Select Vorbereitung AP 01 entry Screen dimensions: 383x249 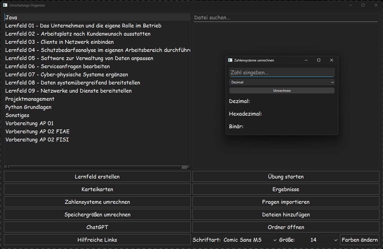click(97, 123)
